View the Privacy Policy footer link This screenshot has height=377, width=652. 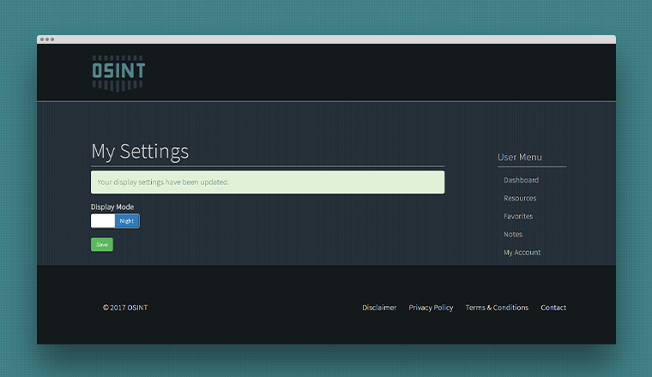431,308
